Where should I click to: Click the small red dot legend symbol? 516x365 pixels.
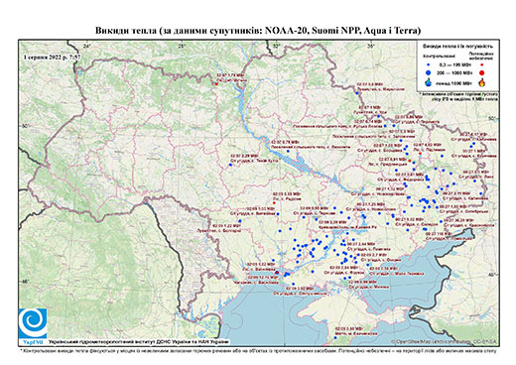tap(481, 64)
